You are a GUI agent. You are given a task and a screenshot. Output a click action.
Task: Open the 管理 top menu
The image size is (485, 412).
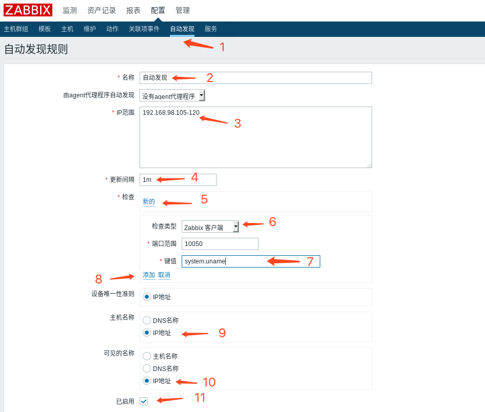(183, 10)
